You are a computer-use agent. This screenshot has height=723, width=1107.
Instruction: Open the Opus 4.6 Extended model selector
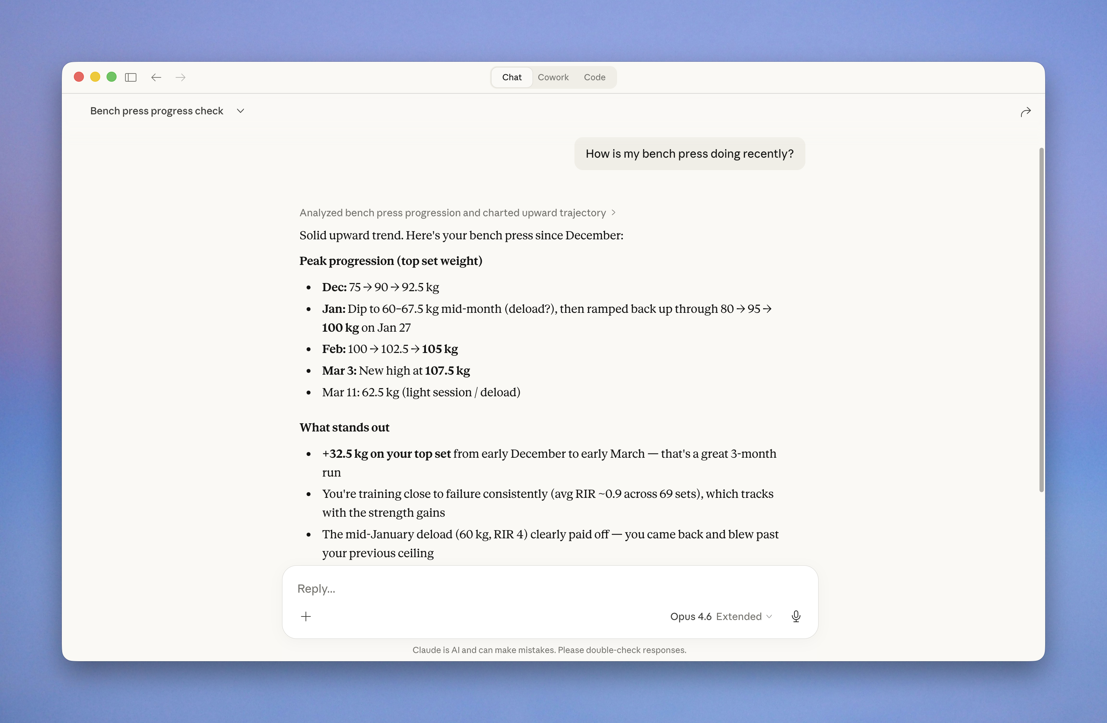pyautogui.click(x=721, y=616)
